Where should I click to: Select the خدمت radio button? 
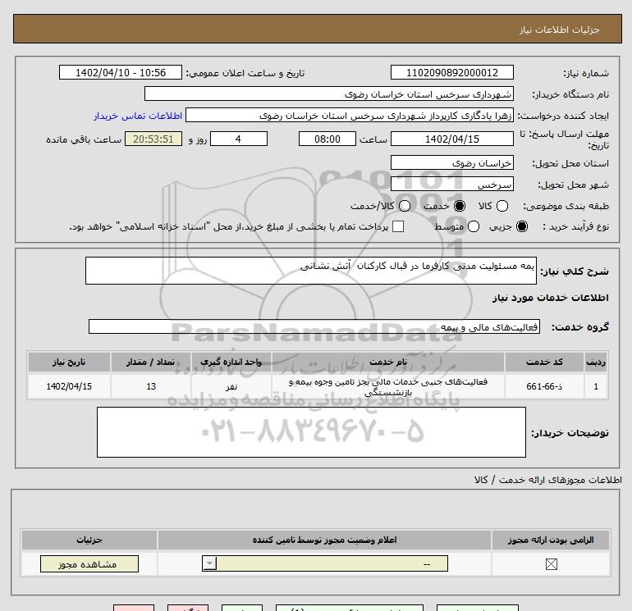coord(460,206)
